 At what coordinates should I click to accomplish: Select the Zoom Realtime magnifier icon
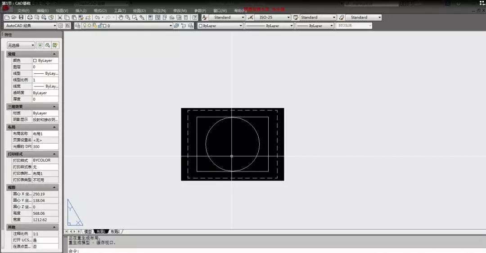[x=128, y=18]
